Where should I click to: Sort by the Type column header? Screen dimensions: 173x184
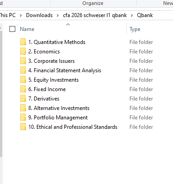point(135,29)
